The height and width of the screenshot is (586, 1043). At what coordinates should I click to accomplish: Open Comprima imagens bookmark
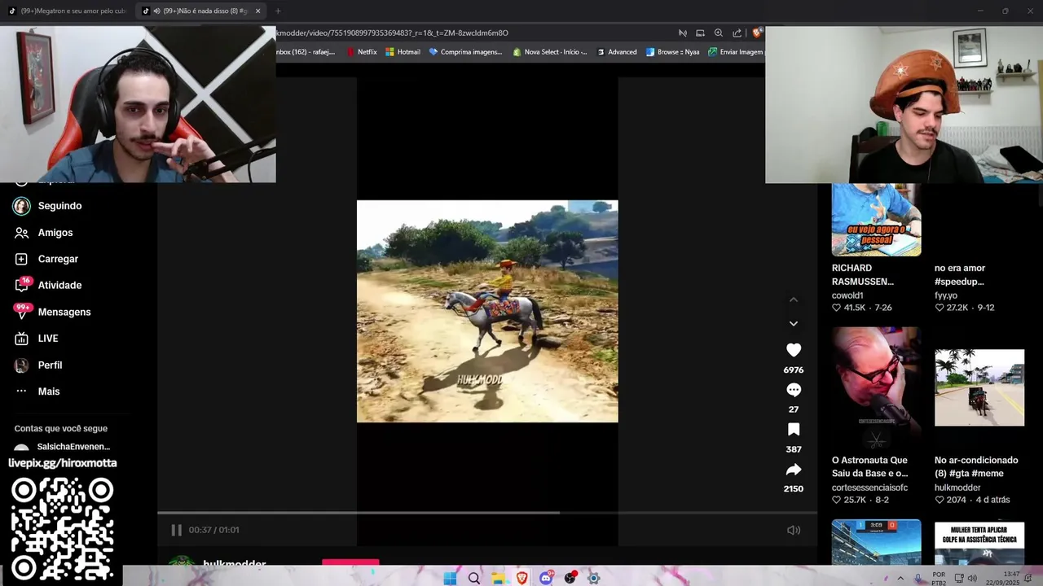(465, 52)
